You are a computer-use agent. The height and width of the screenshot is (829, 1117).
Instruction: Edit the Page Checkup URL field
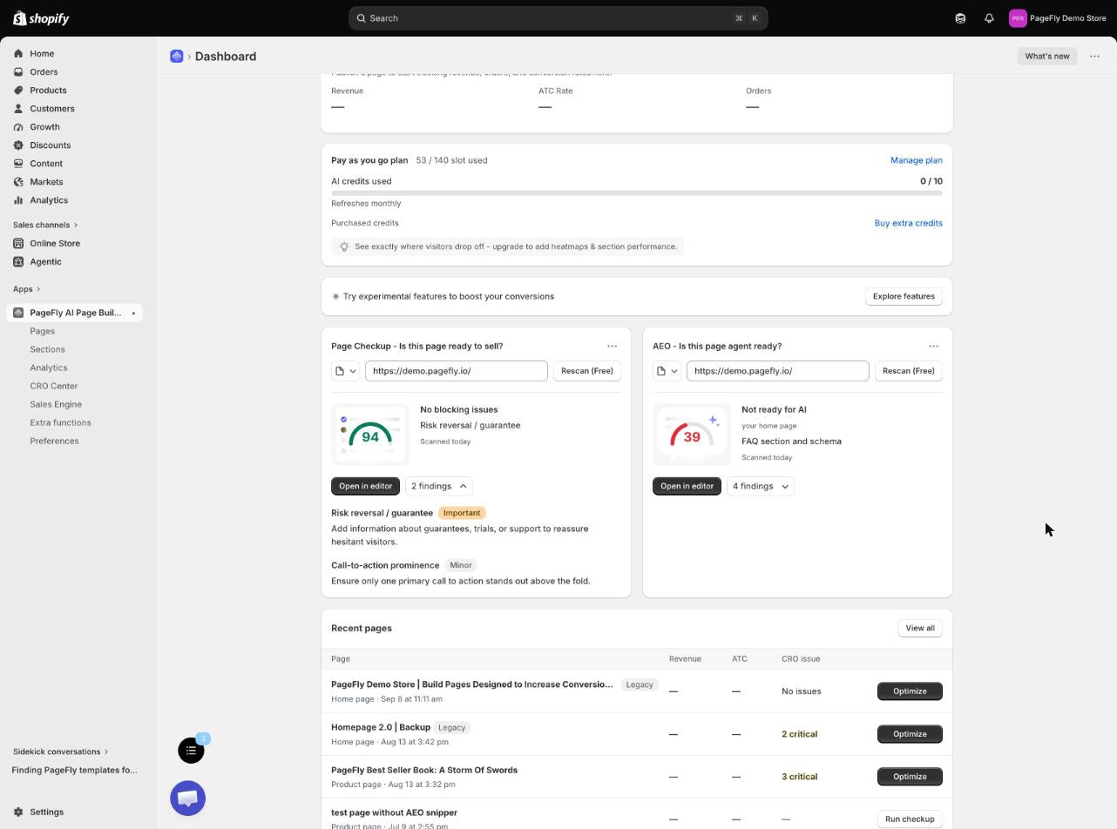(x=457, y=371)
